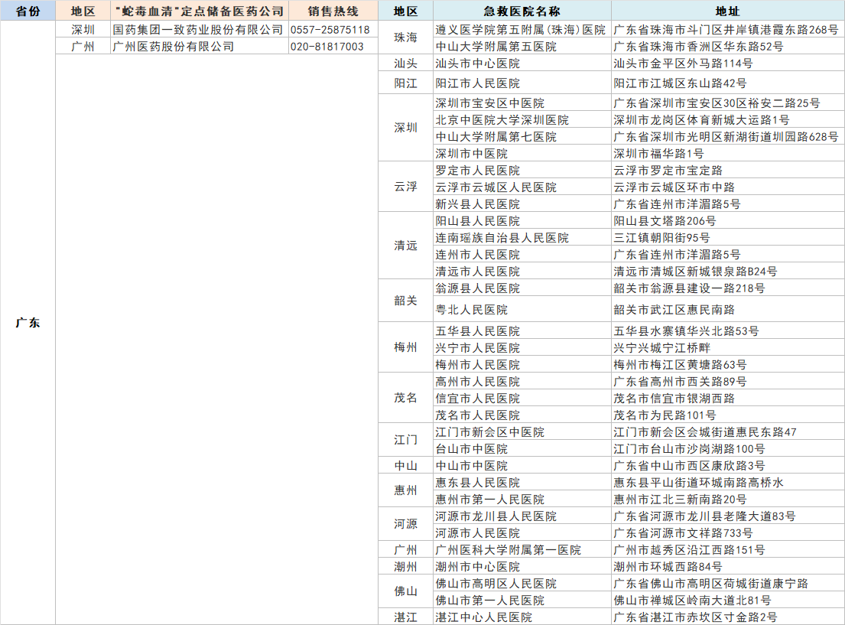
Task: Select the 广州医科大学附属第一医院 cell
Action: click(509, 550)
